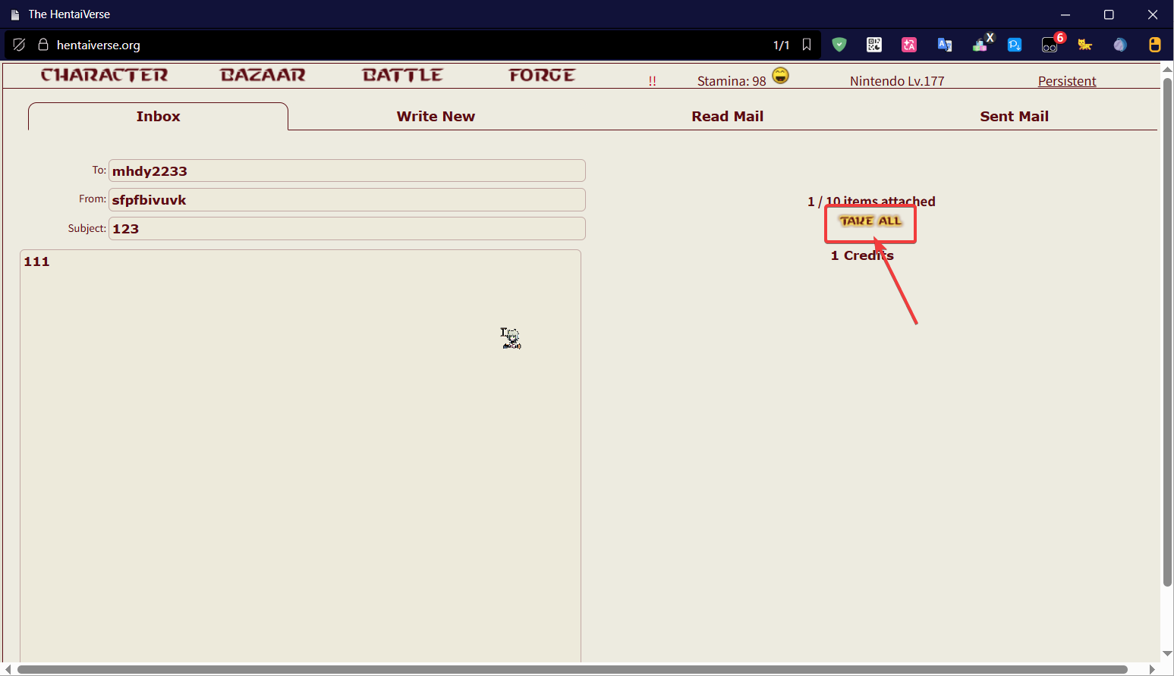Image resolution: width=1174 pixels, height=676 pixels.
Task: Click the site lock icon in address bar
Action: point(43,45)
